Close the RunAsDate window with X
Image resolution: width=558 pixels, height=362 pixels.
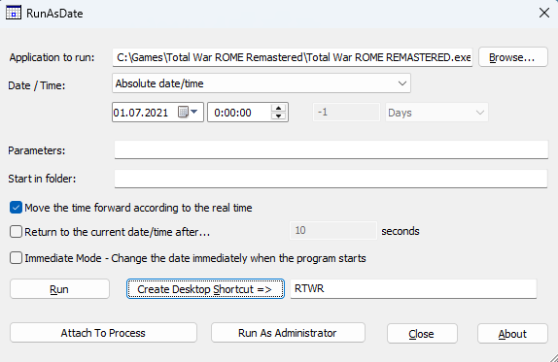(544, 14)
